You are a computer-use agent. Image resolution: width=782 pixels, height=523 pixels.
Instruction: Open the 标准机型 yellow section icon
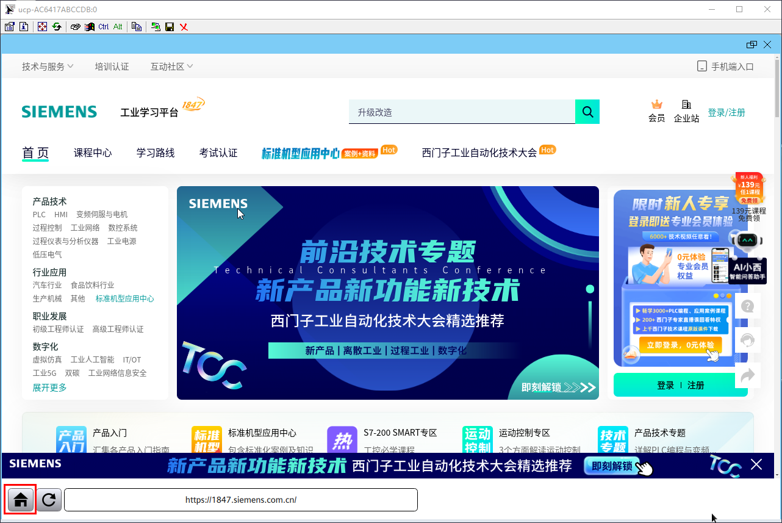(x=206, y=440)
